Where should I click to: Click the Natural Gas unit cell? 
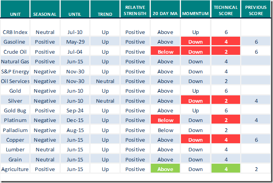15,61
